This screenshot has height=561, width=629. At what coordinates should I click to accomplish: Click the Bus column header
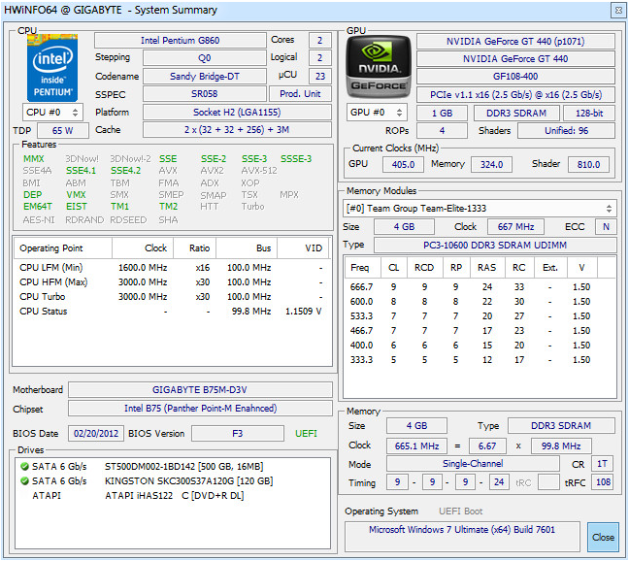(x=247, y=248)
